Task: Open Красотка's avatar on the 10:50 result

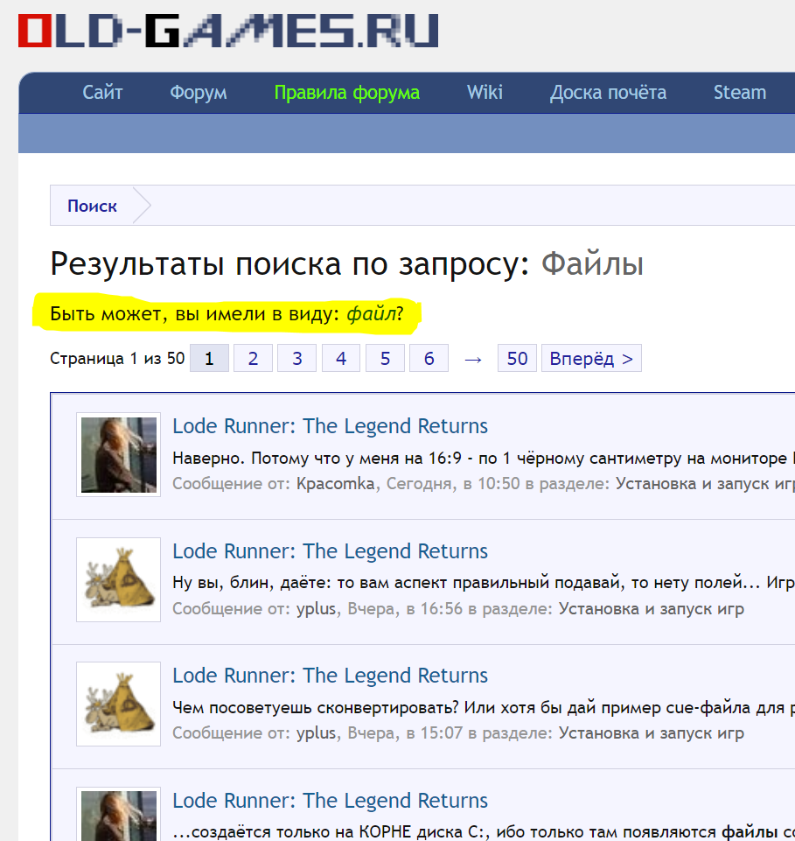Action: pos(118,455)
